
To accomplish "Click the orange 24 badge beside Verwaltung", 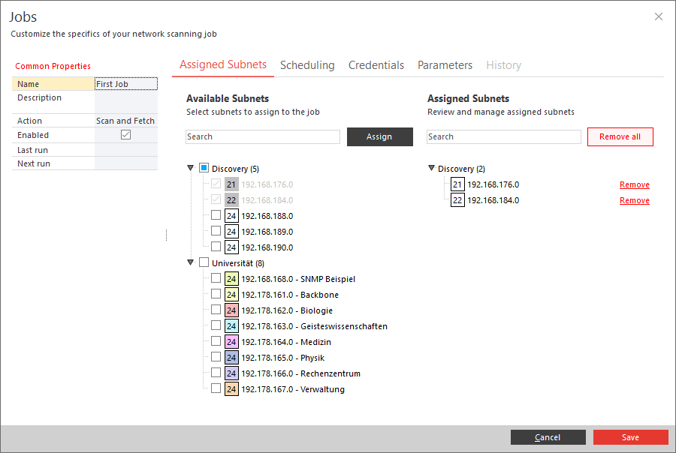I will tap(231, 389).
